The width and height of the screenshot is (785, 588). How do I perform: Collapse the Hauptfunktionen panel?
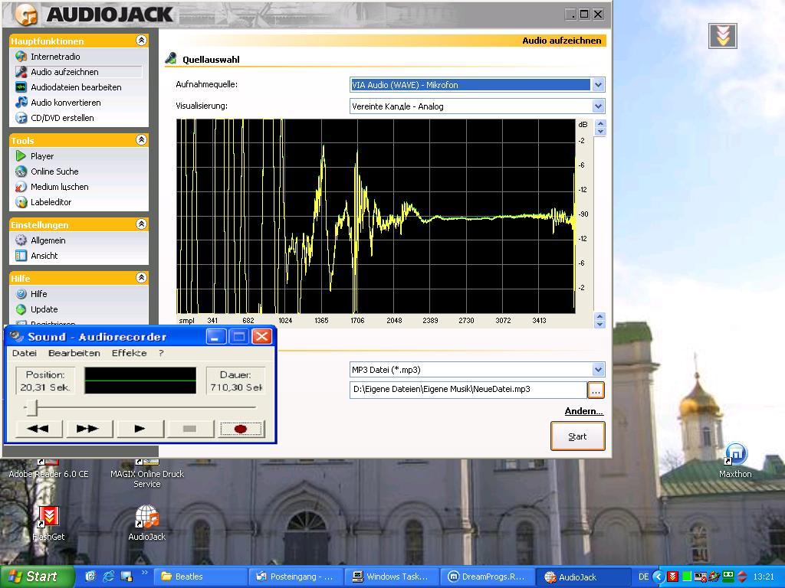point(141,41)
